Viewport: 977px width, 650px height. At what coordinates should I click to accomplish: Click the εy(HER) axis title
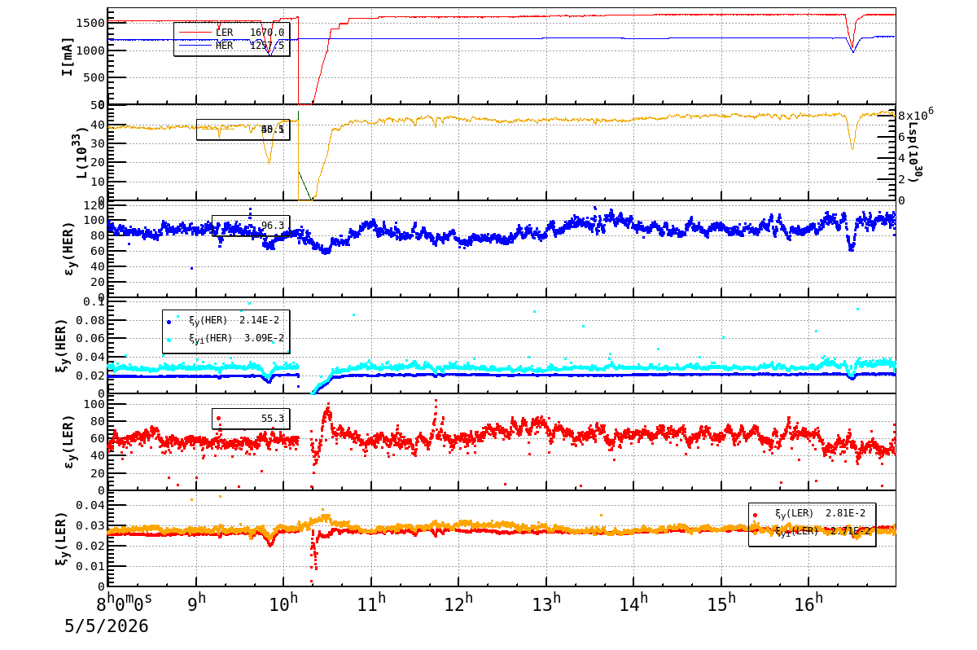click(68, 248)
